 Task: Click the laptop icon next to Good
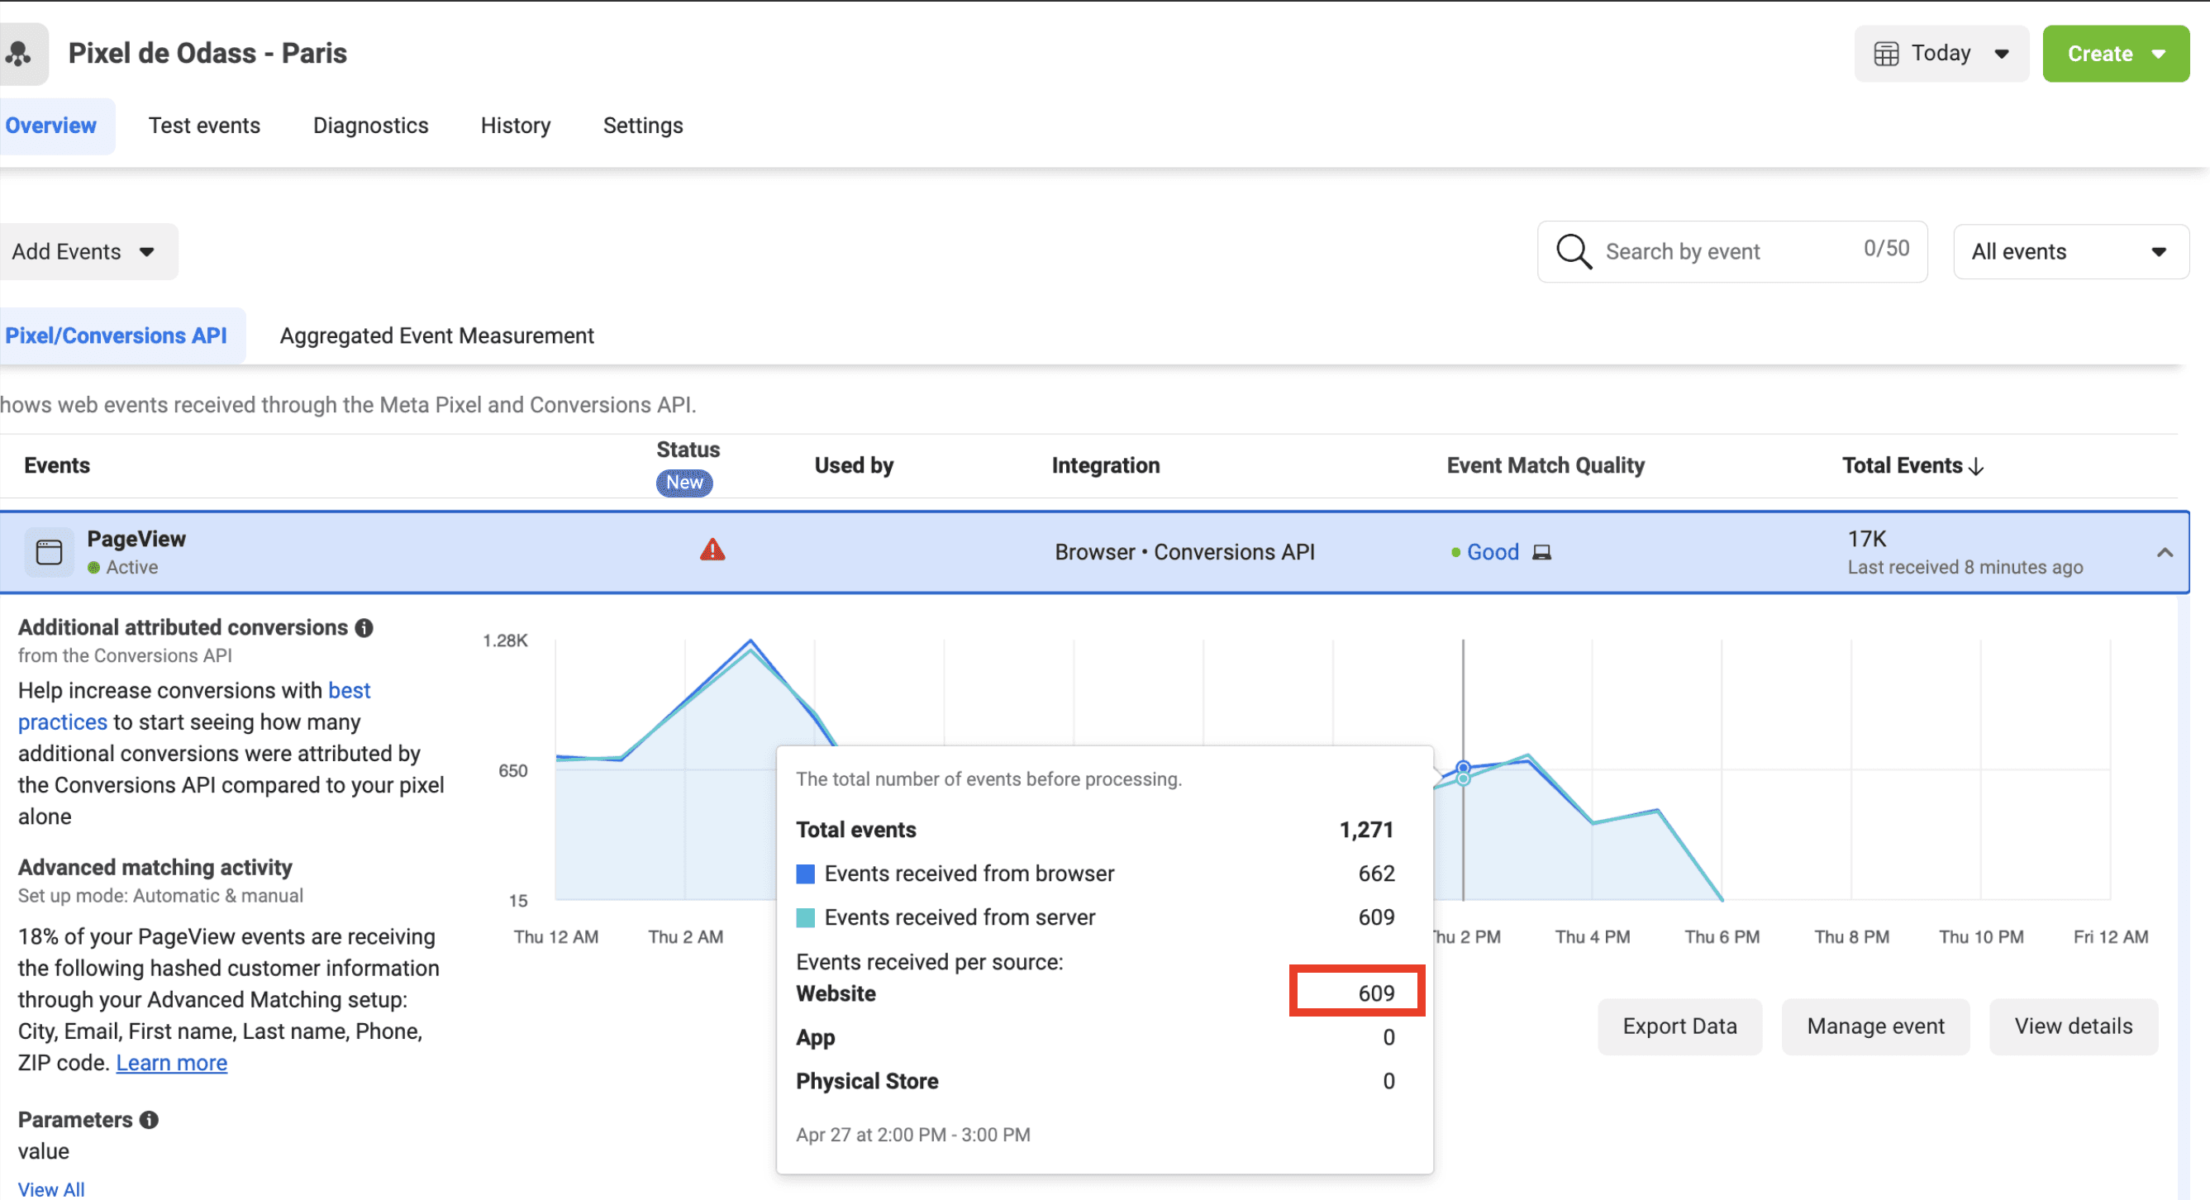click(x=1541, y=552)
